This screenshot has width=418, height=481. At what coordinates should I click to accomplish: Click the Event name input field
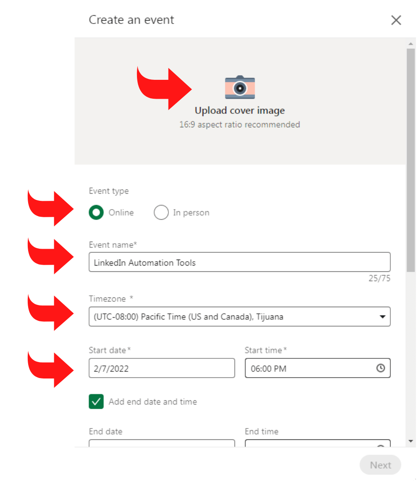(239, 262)
